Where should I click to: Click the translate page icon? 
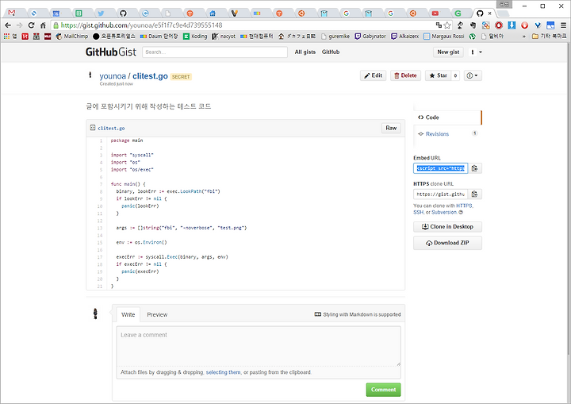point(439,25)
